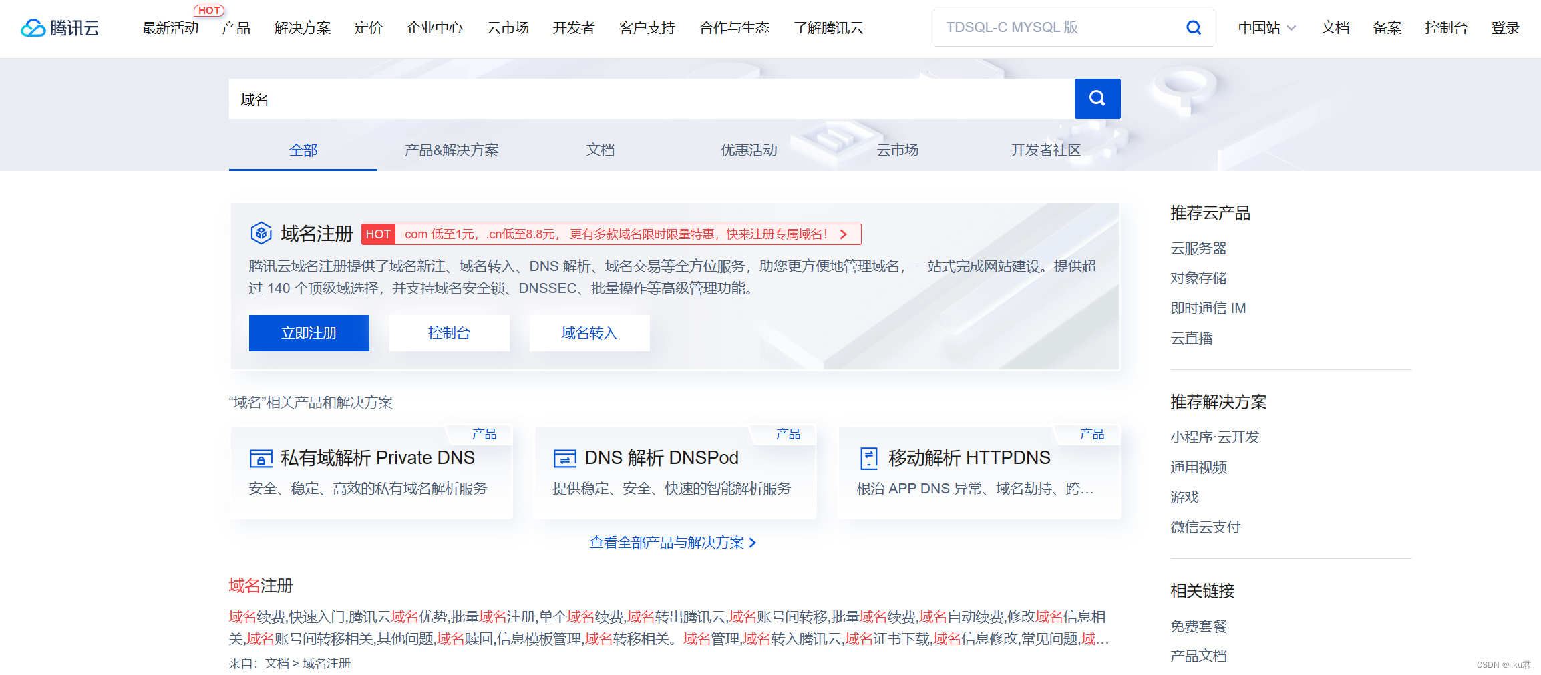Image resolution: width=1541 pixels, height=675 pixels.
Task: Click recommended solution 微信云支付
Action: point(1205,527)
